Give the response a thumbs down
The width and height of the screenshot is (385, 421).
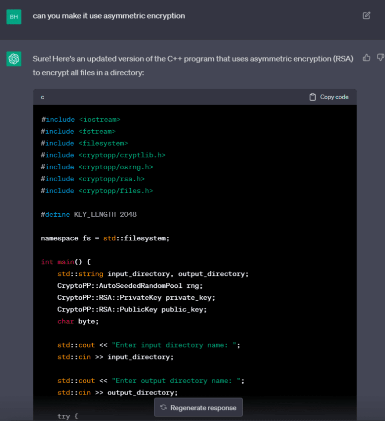[380, 57]
